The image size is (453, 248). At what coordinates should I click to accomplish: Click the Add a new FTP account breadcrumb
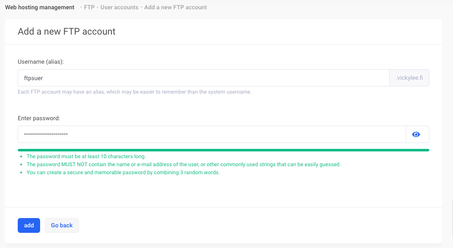tap(175, 7)
